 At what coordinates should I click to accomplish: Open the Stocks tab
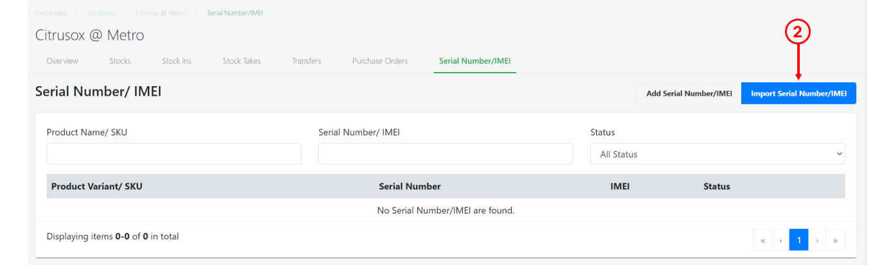(x=120, y=61)
